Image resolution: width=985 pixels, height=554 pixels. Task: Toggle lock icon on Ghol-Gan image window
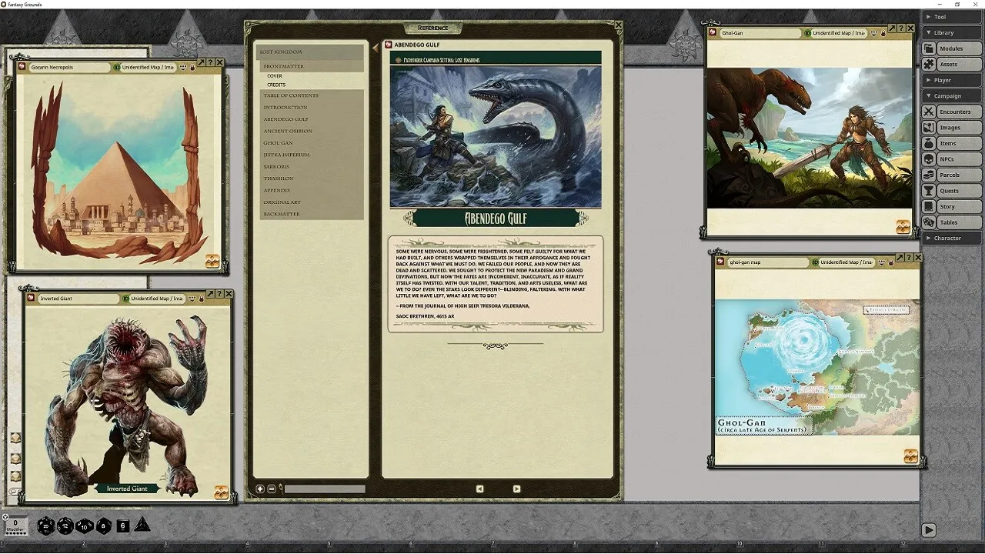coord(883,33)
